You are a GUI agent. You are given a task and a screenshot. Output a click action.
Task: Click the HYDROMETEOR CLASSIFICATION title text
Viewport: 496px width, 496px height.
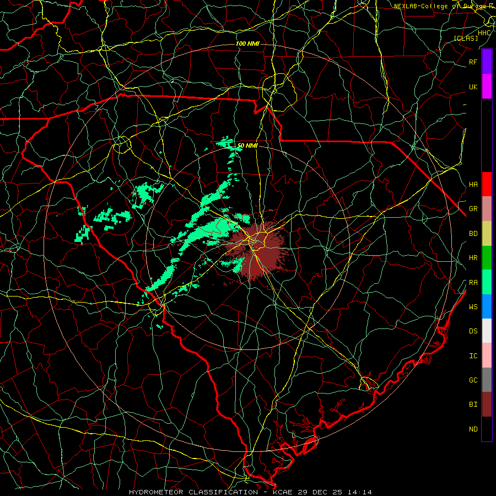193,492
